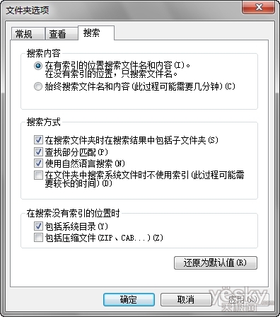The image size is (280, 317).
Task: Select radio option 始终搜索文件名和内容
Action: click(x=38, y=86)
